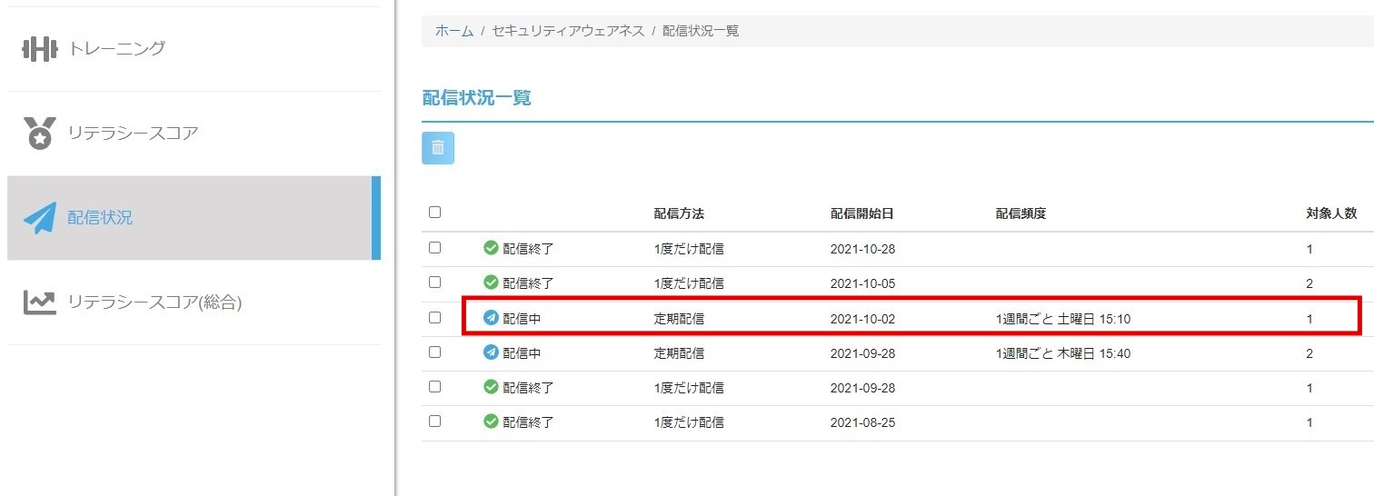
Task: Click the date 2021-10-28
Action: 862,249
